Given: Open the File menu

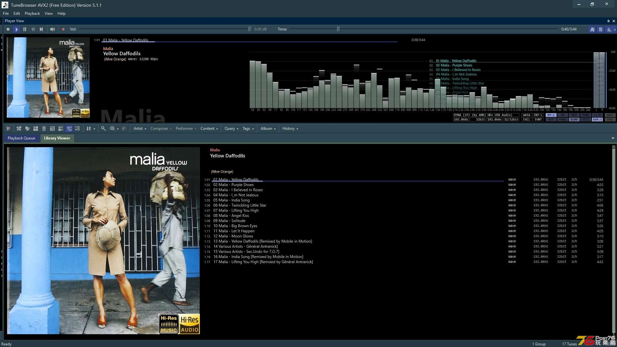Looking at the screenshot, I should 6,13.
